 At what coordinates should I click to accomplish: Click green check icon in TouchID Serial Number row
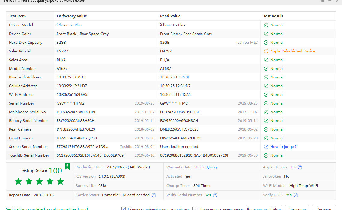(x=266, y=155)
